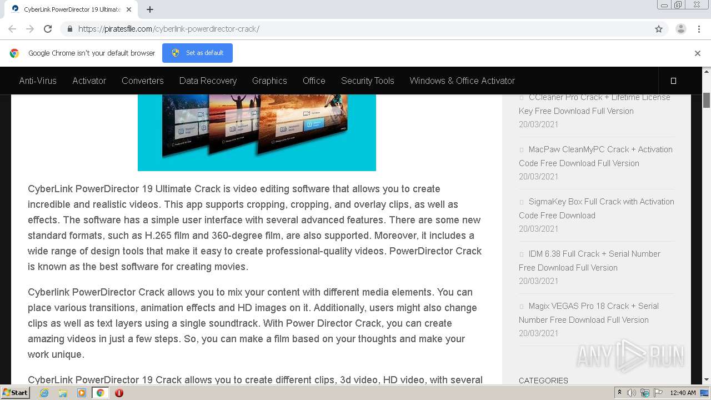Go back to the previous page
This screenshot has height=400, width=711.
(12, 29)
